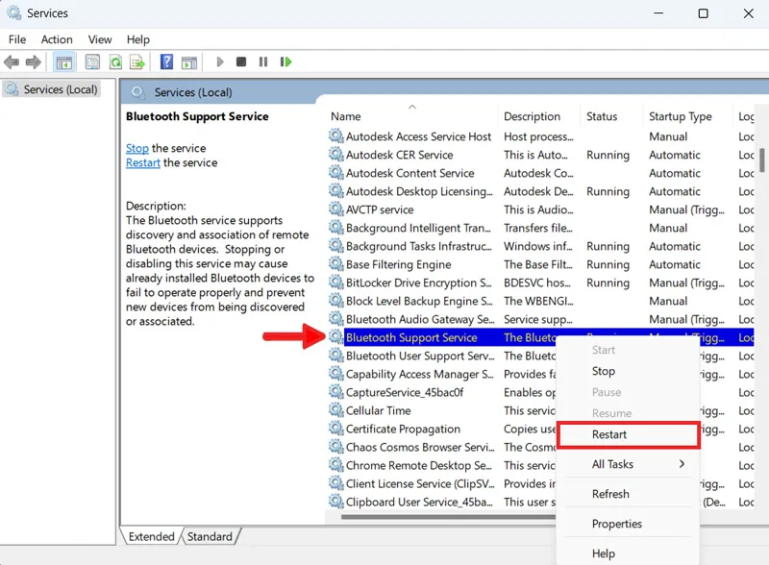Click the Refresh toolbar icon

[115, 62]
